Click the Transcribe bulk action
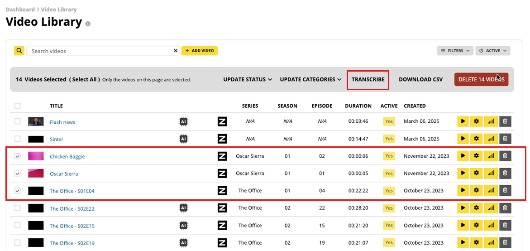Viewport: 530px width, 251px height. [x=368, y=79]
